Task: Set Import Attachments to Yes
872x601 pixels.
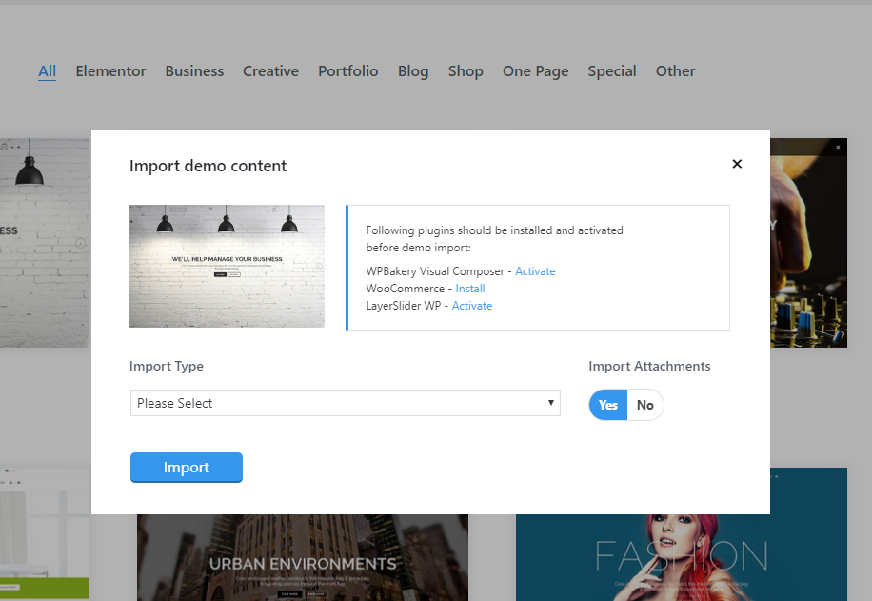Action: tap(608, 405)
